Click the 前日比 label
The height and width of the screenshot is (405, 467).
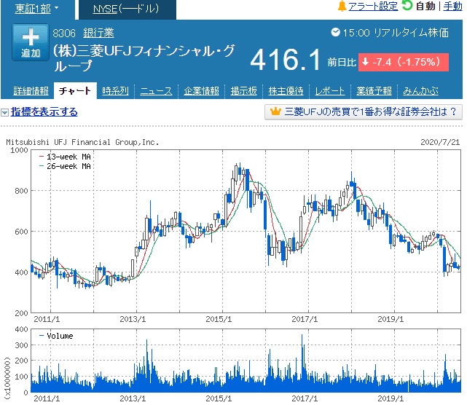(x=342, y=62)
